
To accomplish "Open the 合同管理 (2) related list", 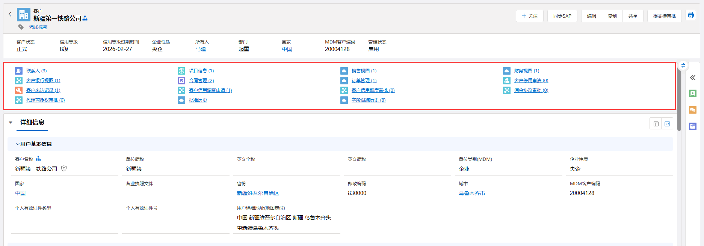I will coord(201,81).
